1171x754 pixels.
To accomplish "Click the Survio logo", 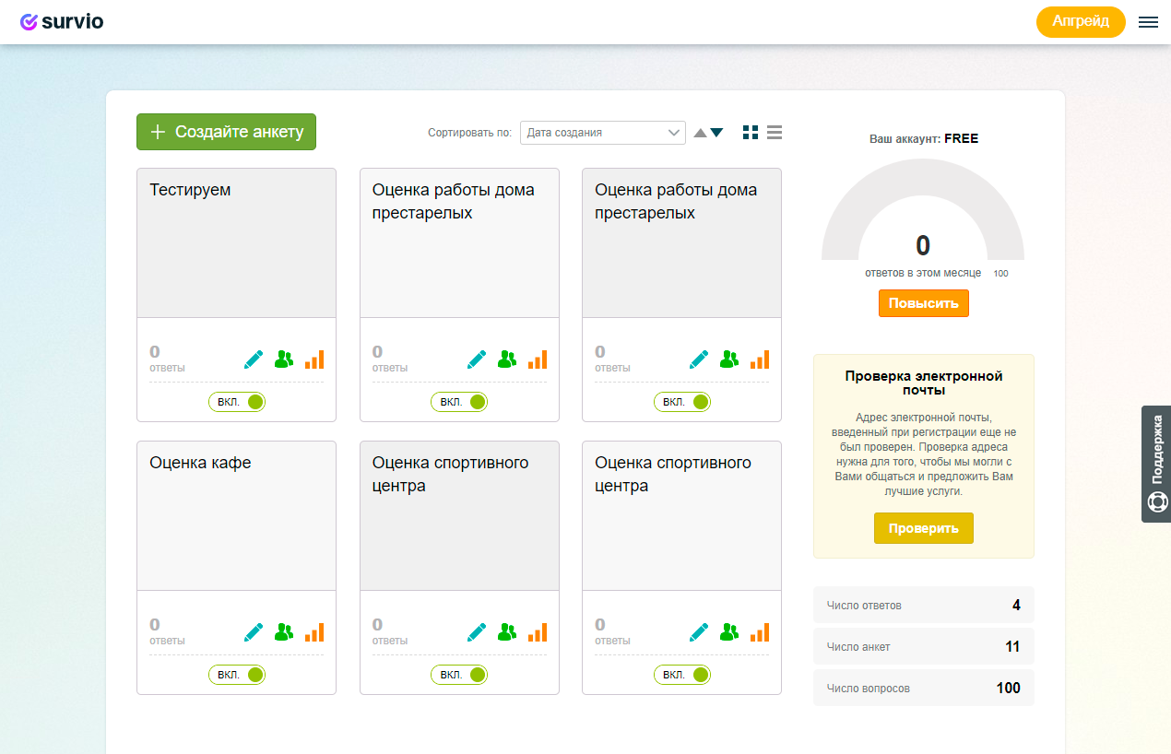I will coord(62,22).
